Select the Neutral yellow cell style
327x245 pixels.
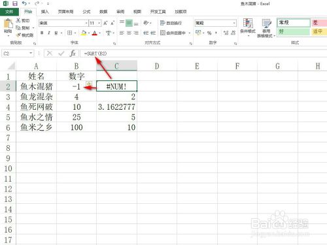tap(319, 31)
